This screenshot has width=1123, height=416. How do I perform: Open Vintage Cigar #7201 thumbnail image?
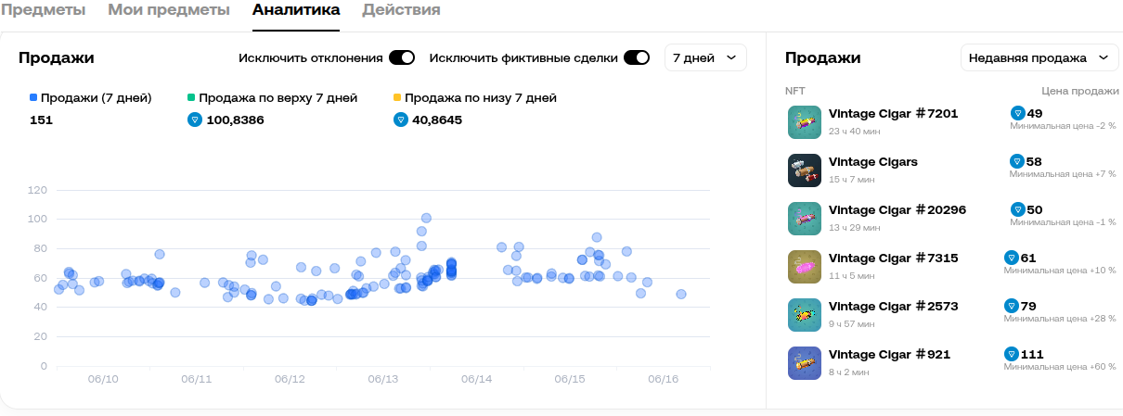[804, 122]
